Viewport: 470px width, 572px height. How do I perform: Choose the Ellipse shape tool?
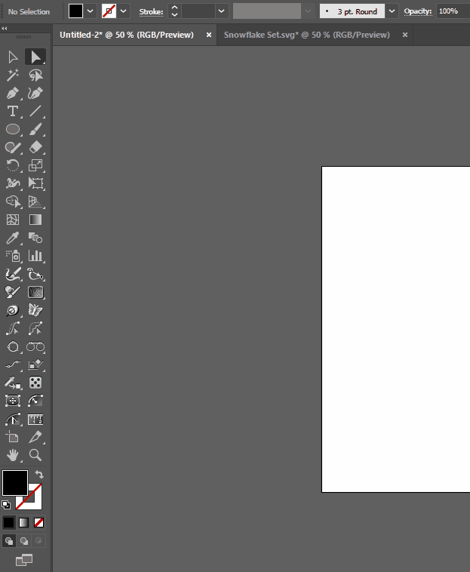coord(13,130)
